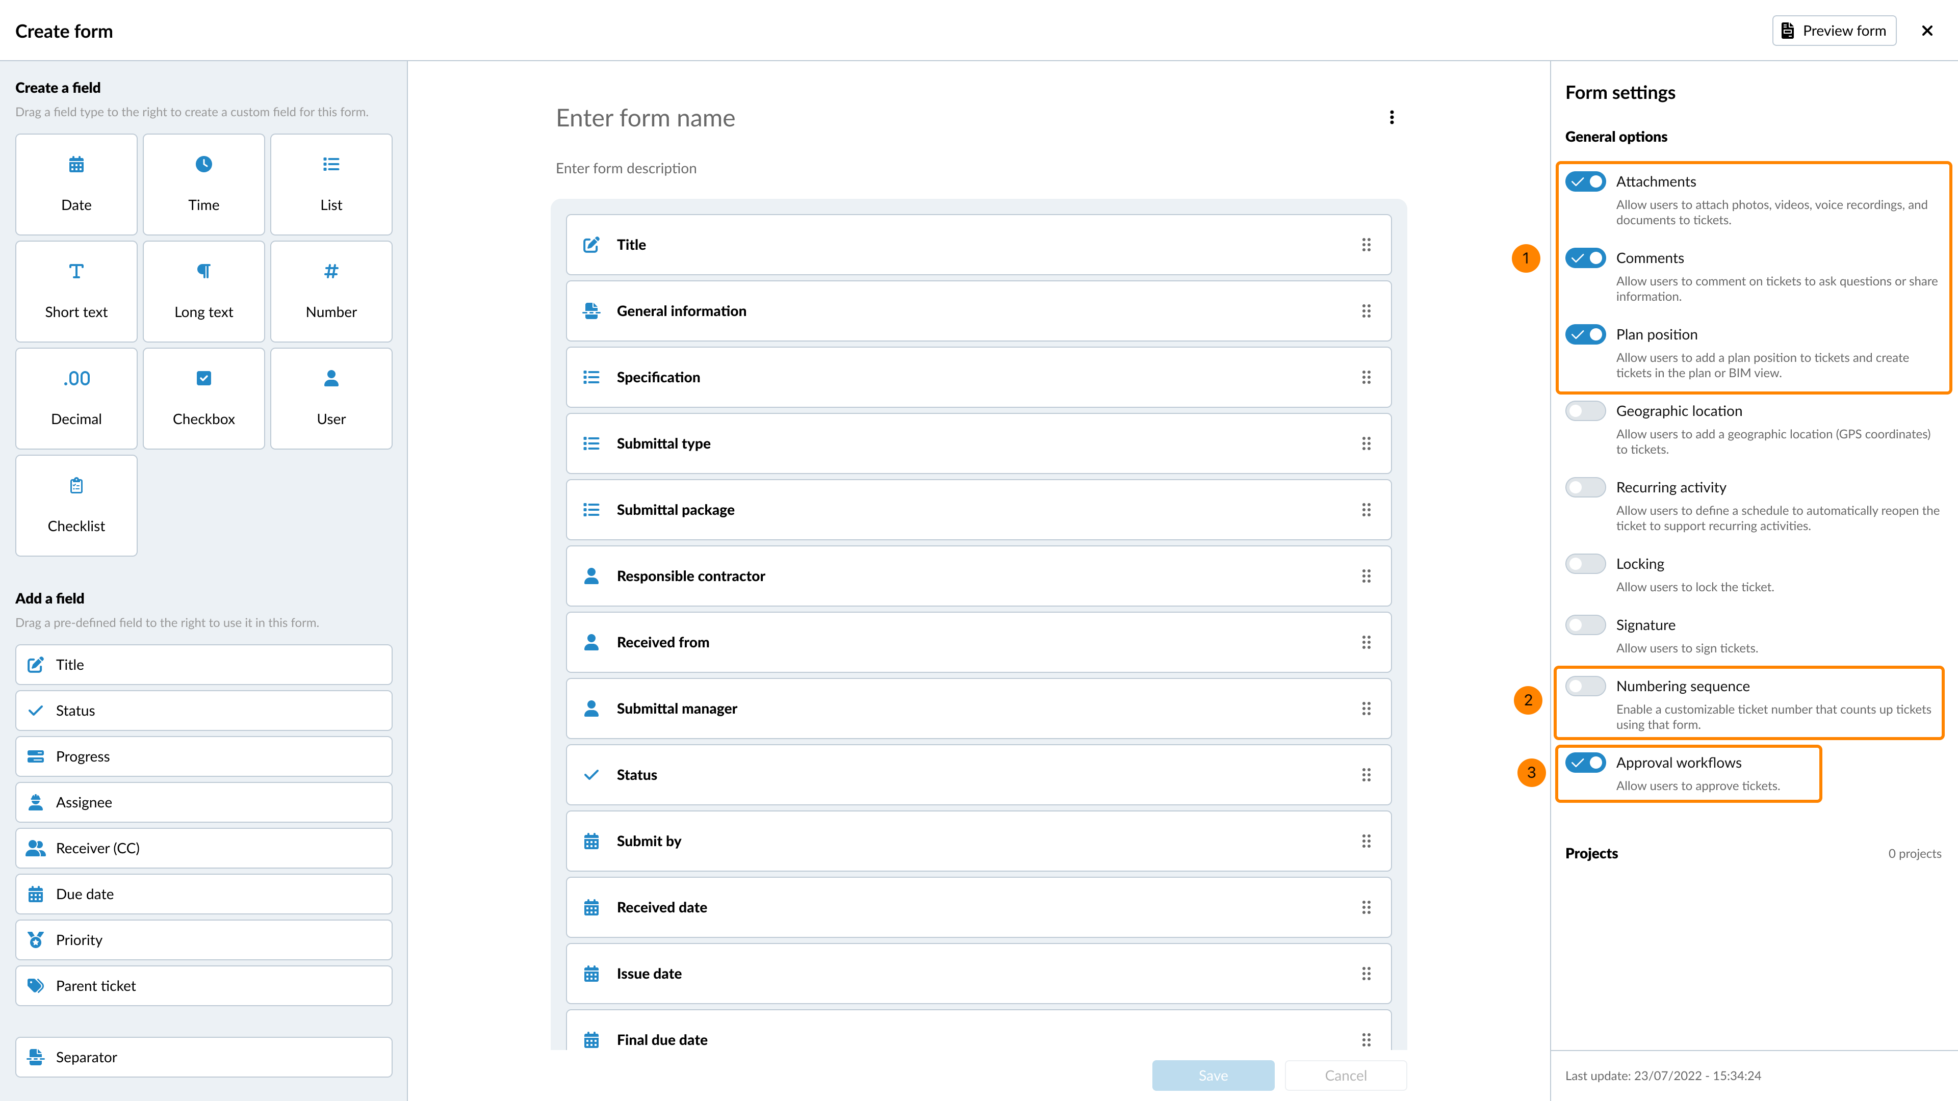1958x1101 pixels.
Task: Turn on Numbering sequence switch
Action: (x=1585, y=686)
